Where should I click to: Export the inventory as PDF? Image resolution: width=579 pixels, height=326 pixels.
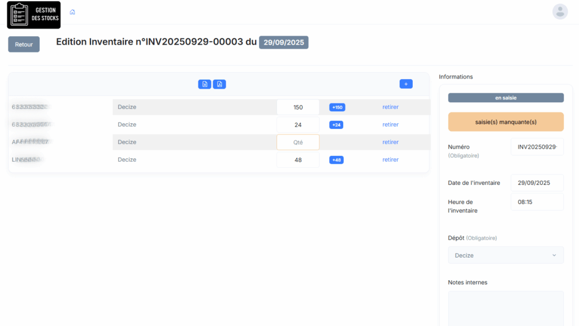219,84
